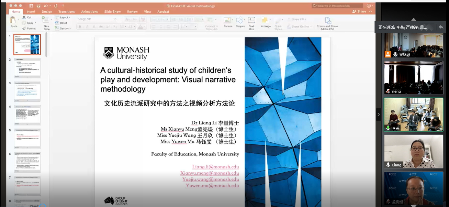
Task: Open the Songti SC font name dropdown
Action: point(93,19)
